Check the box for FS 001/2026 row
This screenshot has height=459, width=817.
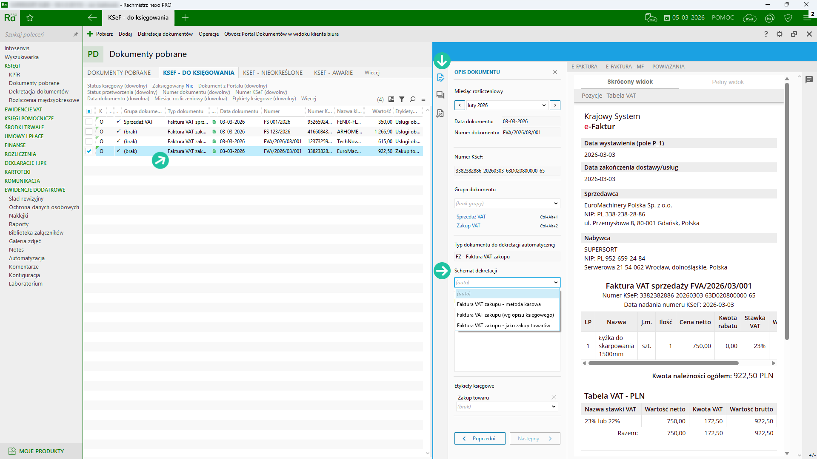click(89, 122)
